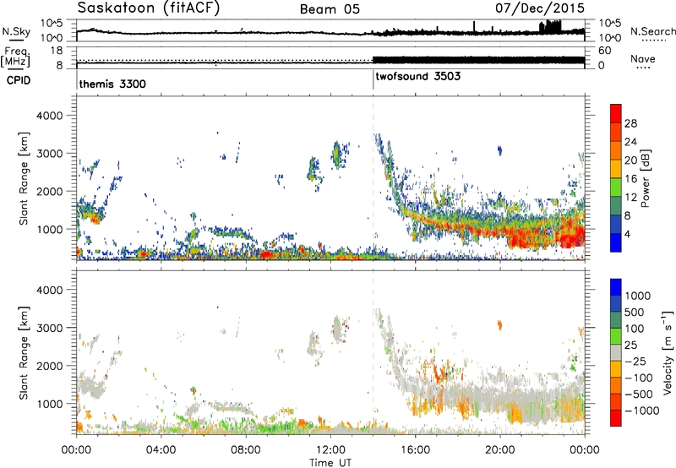Select the 20 value on the Power colorbar
Screen dimensions: 676x468
(630, 161)
